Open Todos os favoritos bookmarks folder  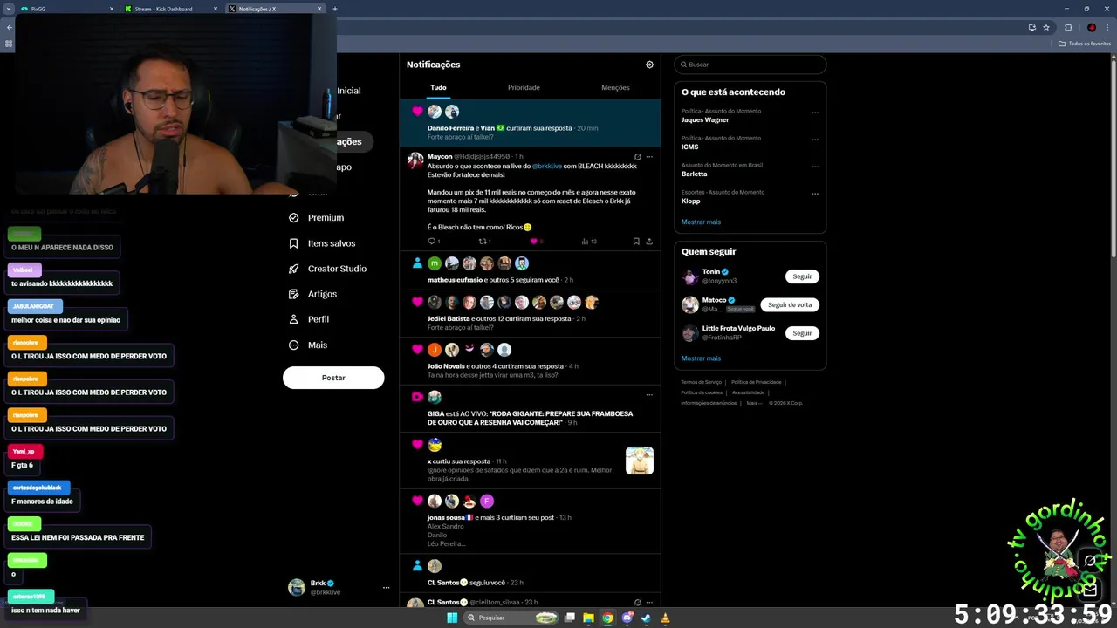tap(1085, 44)
